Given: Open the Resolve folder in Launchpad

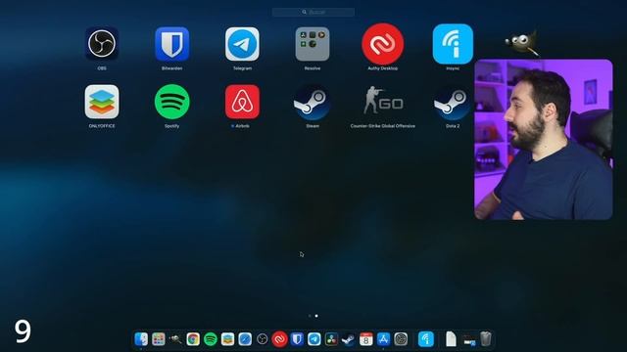Looking at the screenshot, I should point(313,44).
